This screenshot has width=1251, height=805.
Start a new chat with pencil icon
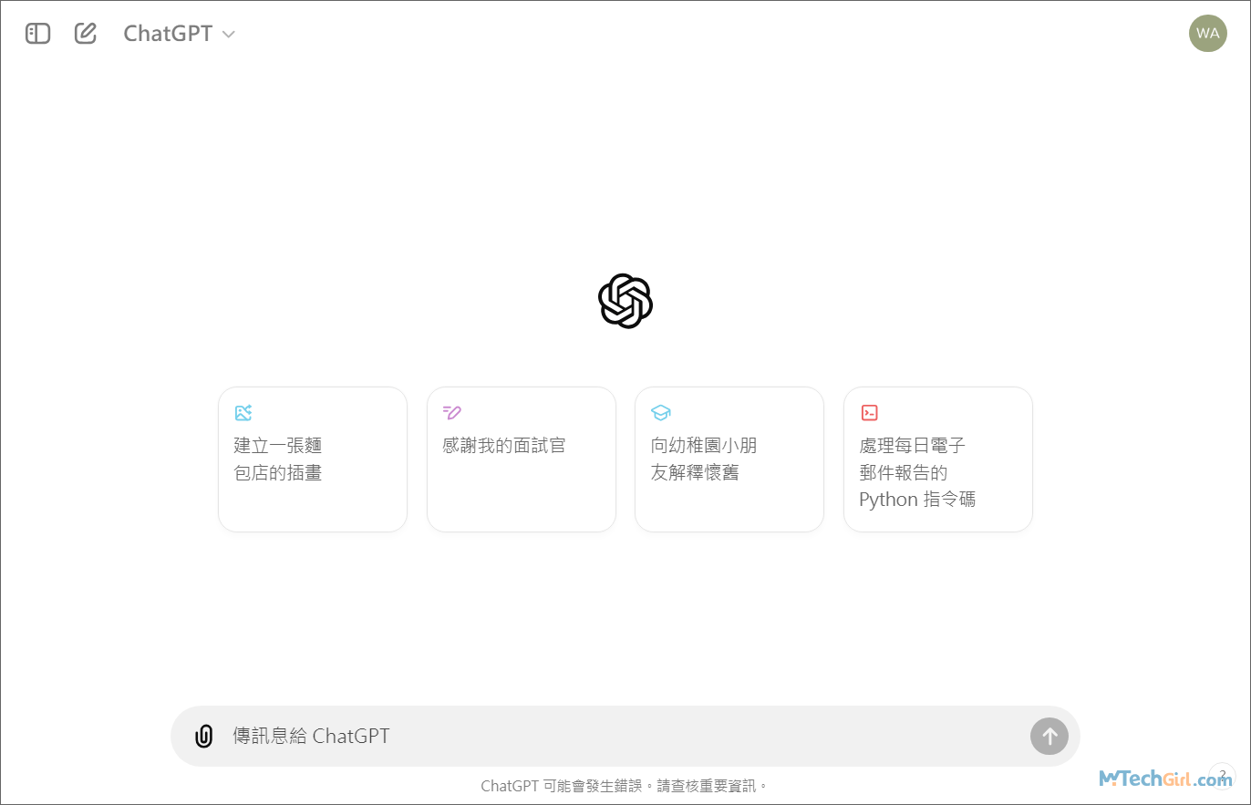(x=86, y=34)
